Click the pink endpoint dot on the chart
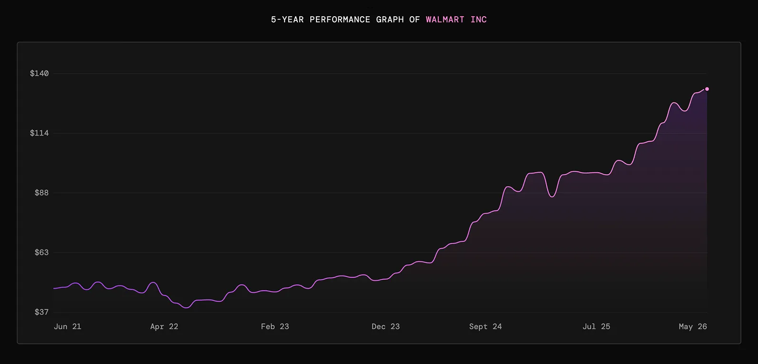 click(707, 89)
